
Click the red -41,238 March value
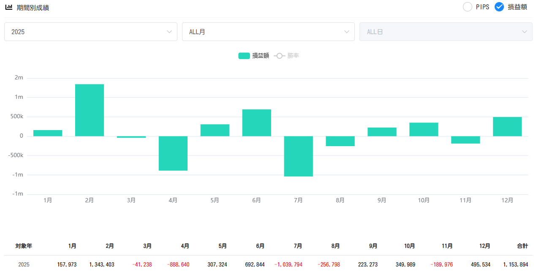142,265
